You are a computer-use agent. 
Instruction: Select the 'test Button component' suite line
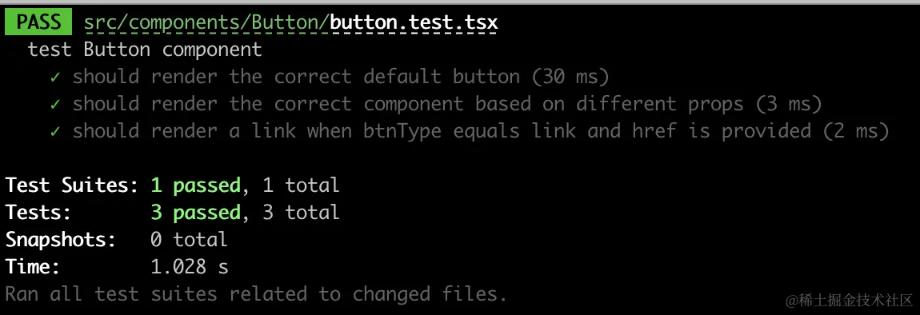(x=145, y=50)
